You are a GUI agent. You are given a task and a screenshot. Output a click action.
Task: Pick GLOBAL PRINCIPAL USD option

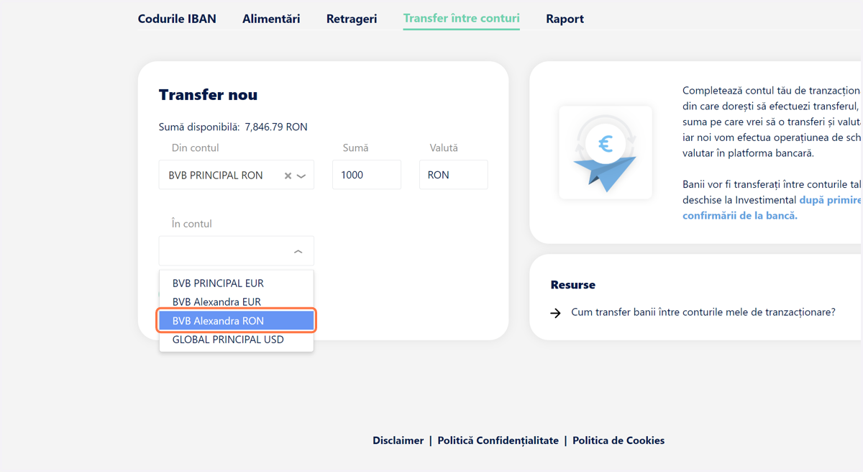click(x=237, y=340)
